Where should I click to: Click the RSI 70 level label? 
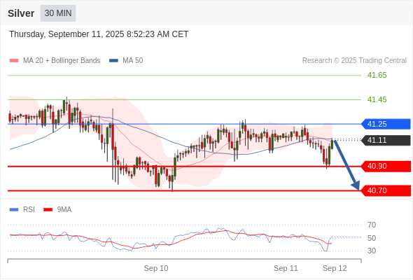pyautogui.click(x=372, y=225)
